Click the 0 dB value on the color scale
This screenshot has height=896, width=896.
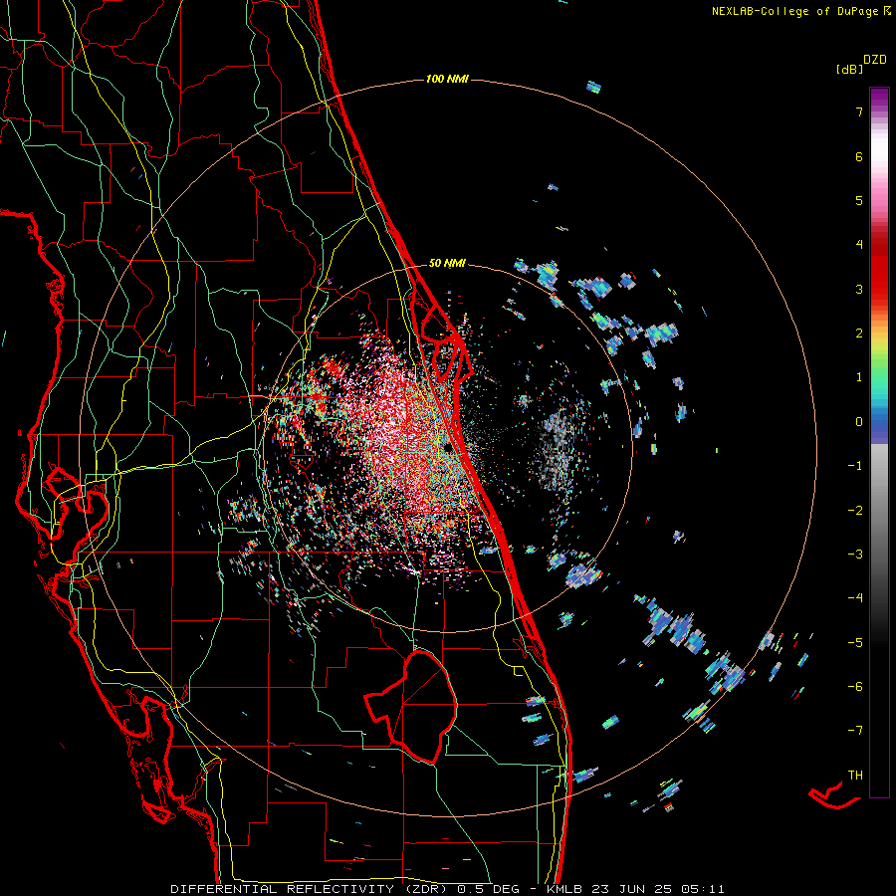[859, 422]
